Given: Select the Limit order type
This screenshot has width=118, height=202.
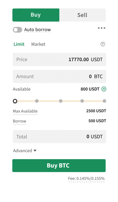Looking at the screenshot, I should point(19,44).
